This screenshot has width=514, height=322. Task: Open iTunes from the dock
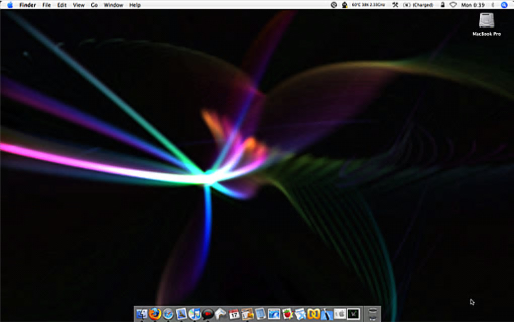[194, 314]
